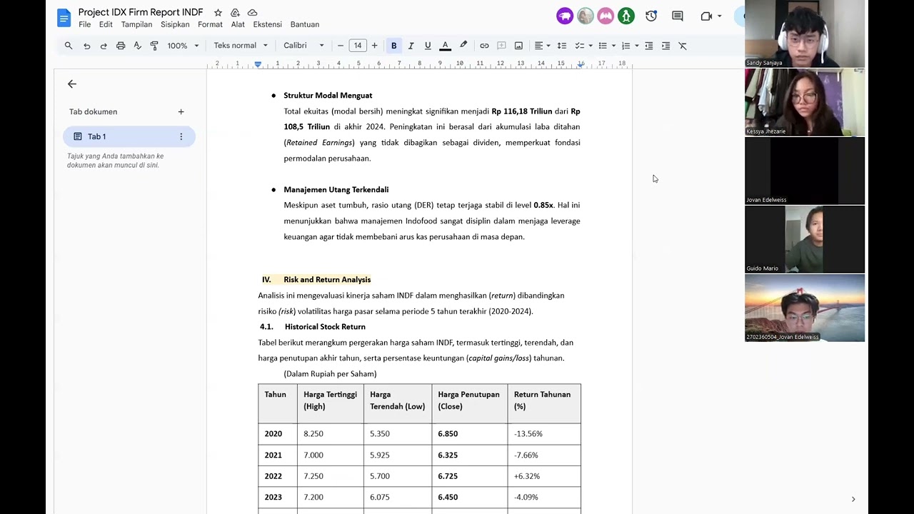The width and height of the screenshot is (914, 514).
Task: Open the 100% zoom dropdown
Action: click(184, 46)
